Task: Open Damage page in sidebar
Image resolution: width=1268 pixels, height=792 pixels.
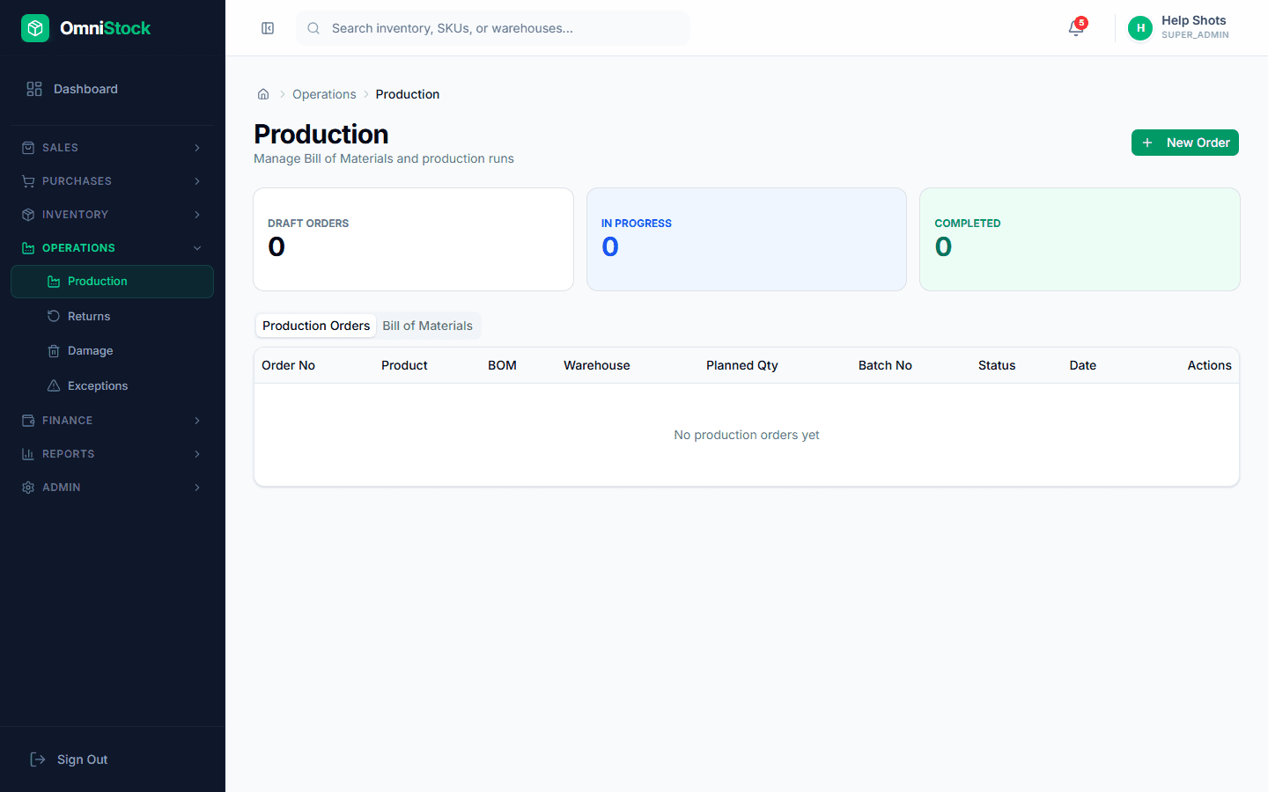Action: tap(112, 351)
